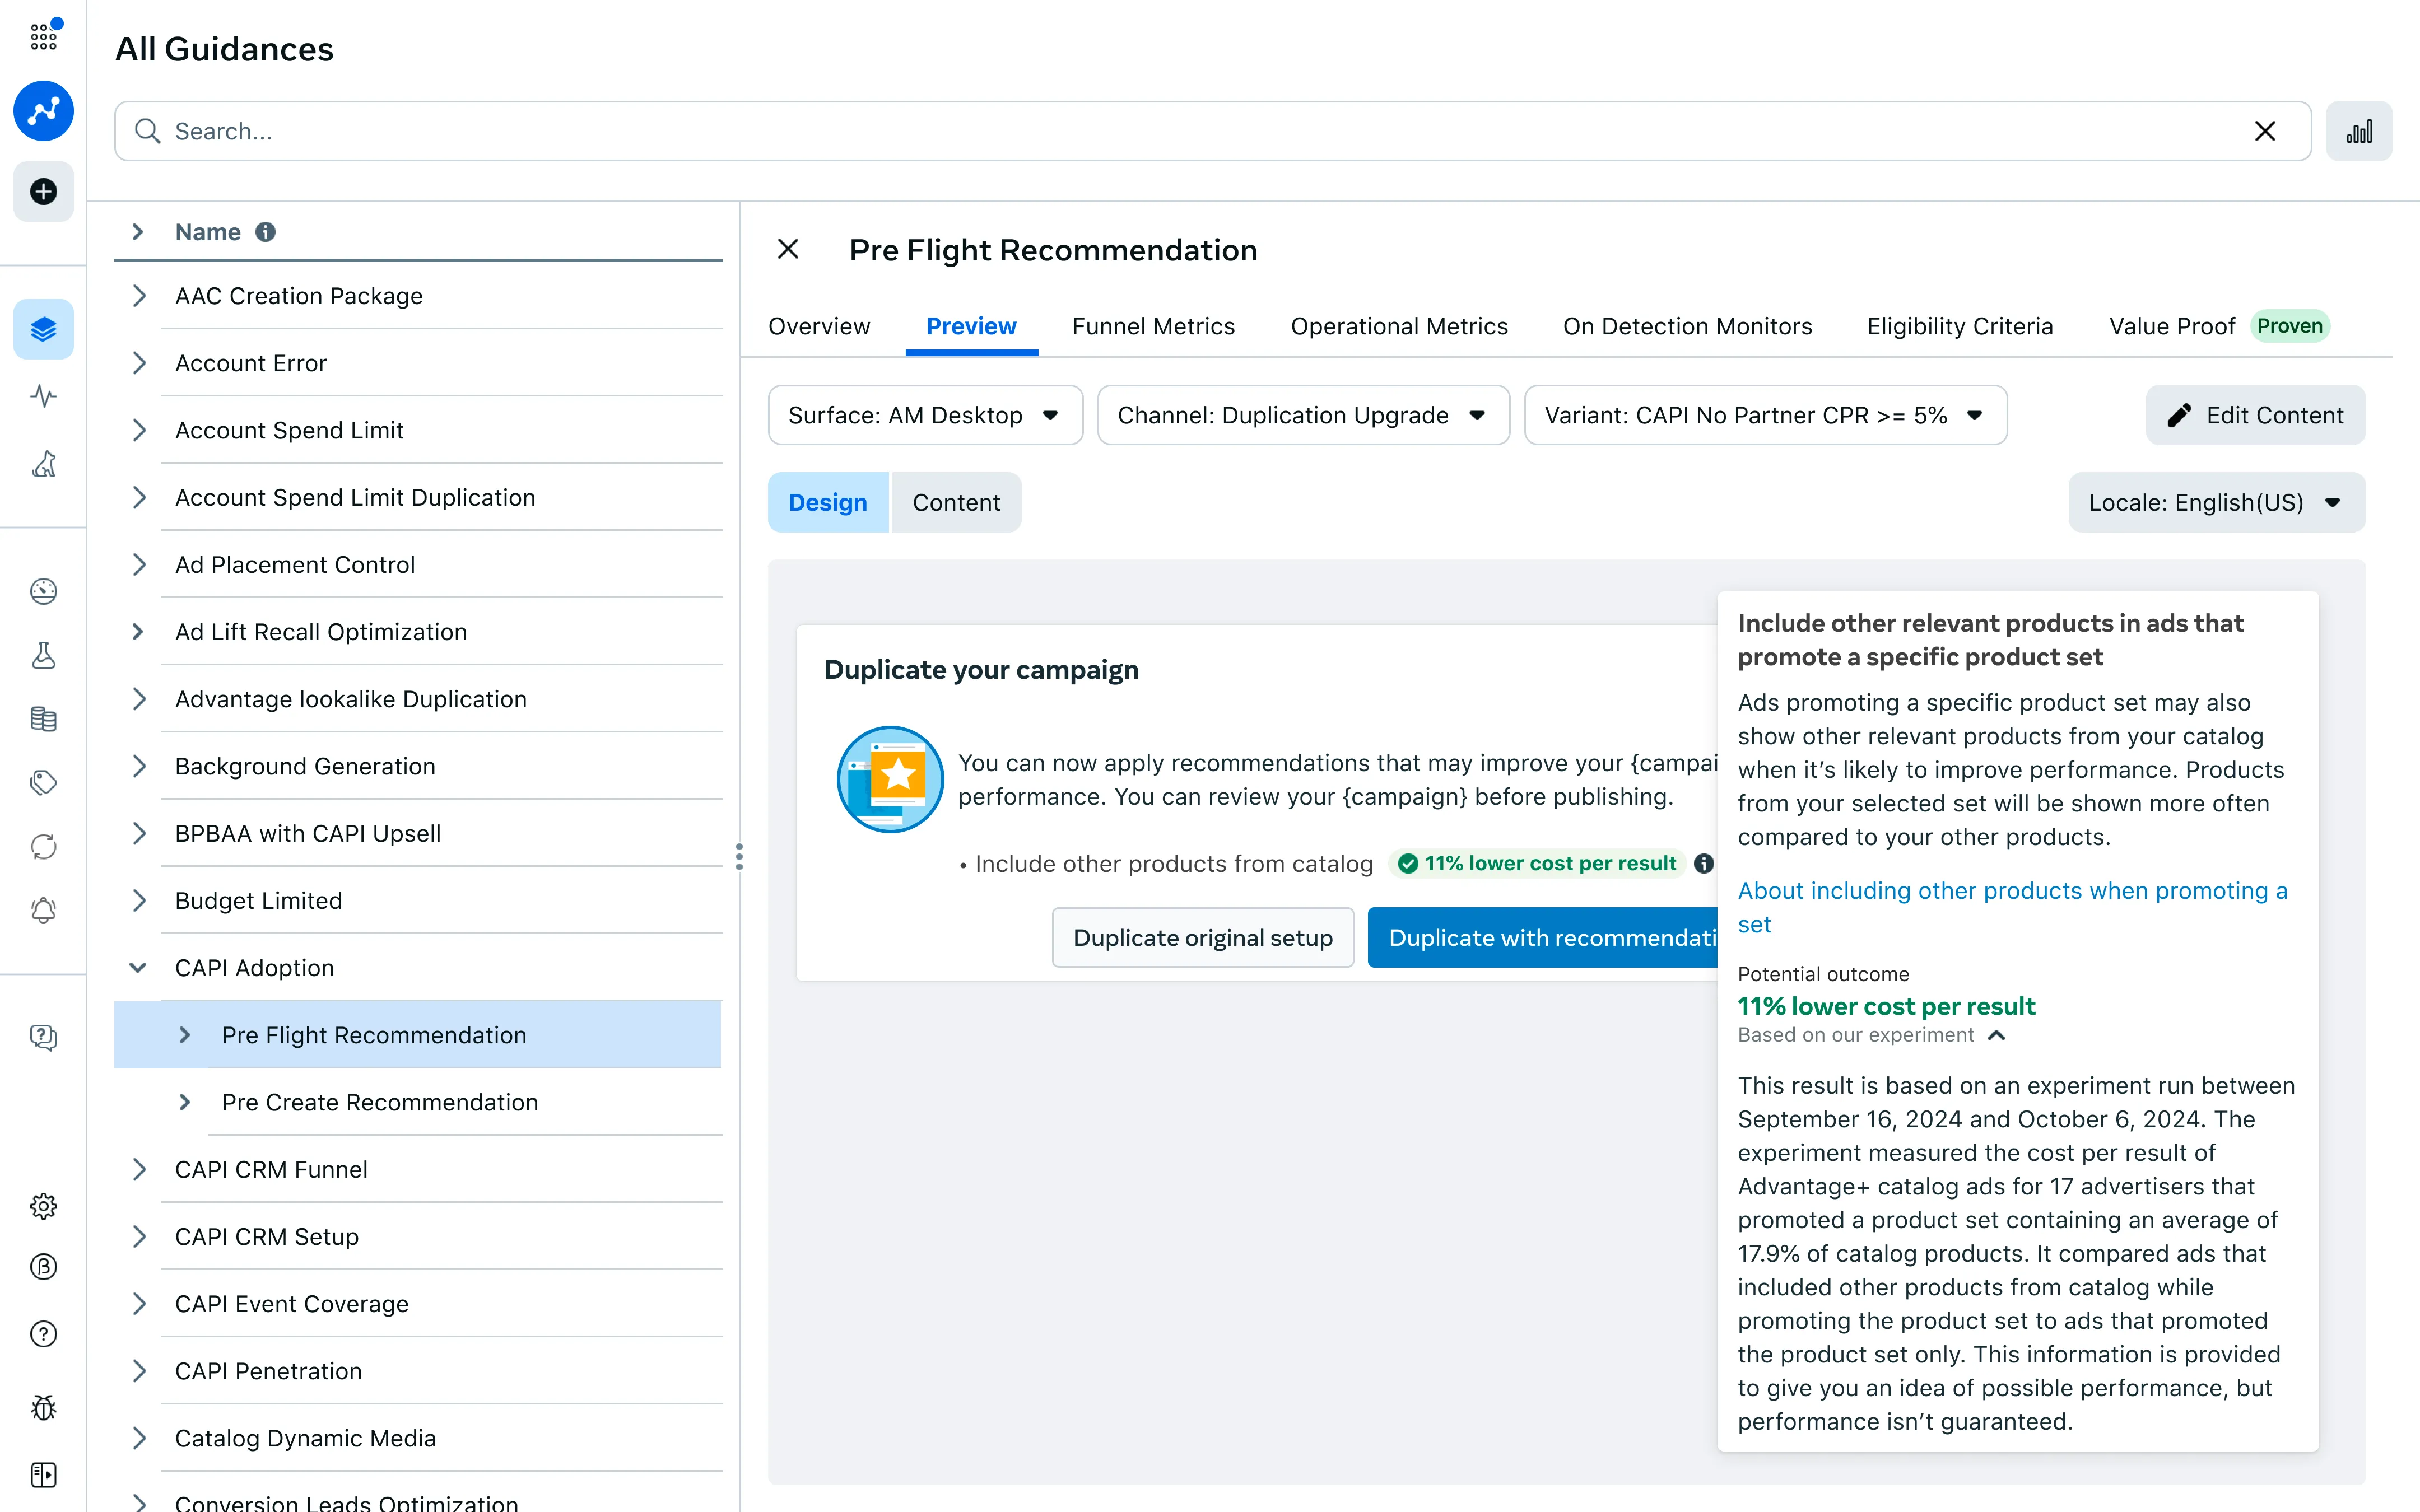Click the bug report icon in sidebar
Viewport: 2420px width, 1512px height.
pyautogui.click(x=43, y=1407)
